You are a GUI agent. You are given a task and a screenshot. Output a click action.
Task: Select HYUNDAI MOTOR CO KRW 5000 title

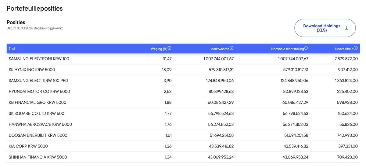click(39, 92)
